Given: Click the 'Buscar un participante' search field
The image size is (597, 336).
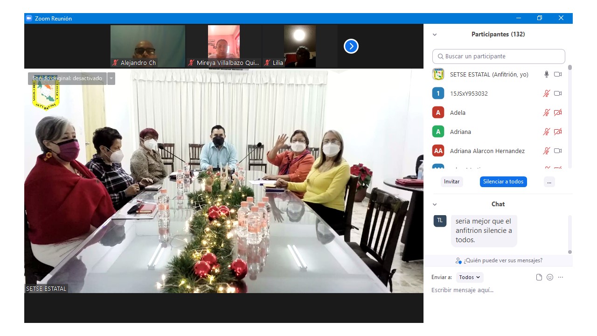Looking at the screenshot, I should 499,56.
